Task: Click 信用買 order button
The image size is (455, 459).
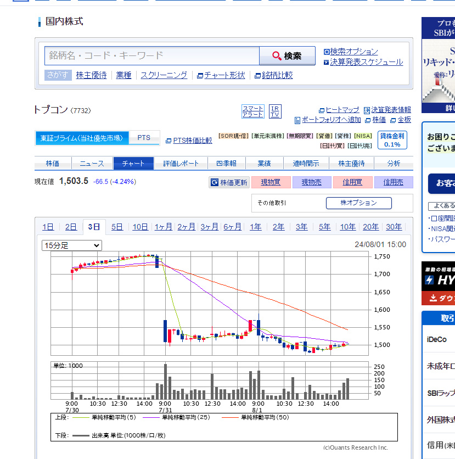Action: (352, 182)
